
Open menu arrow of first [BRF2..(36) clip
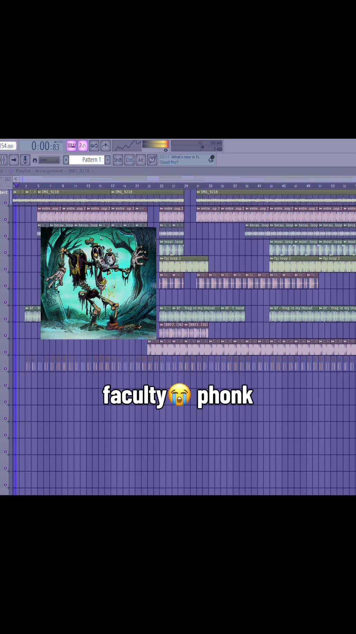click(x=161, y=325)
